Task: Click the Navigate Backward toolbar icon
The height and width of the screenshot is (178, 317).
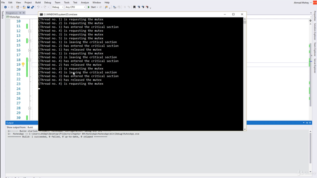Action: click(6, 7)
